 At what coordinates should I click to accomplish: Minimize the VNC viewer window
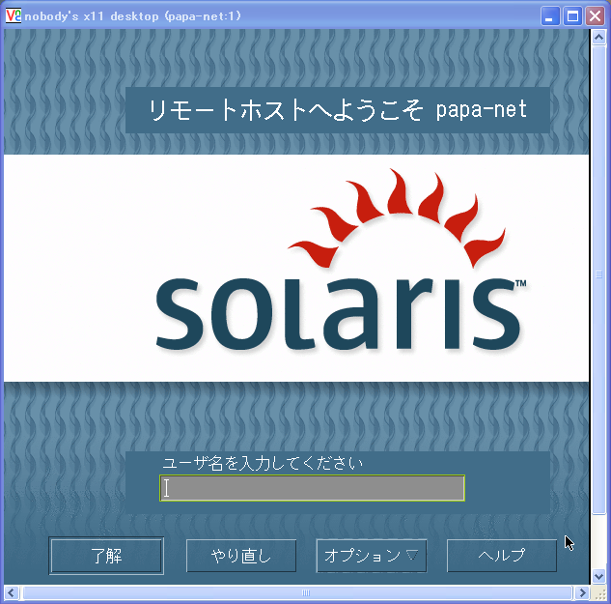coord(550,16)
